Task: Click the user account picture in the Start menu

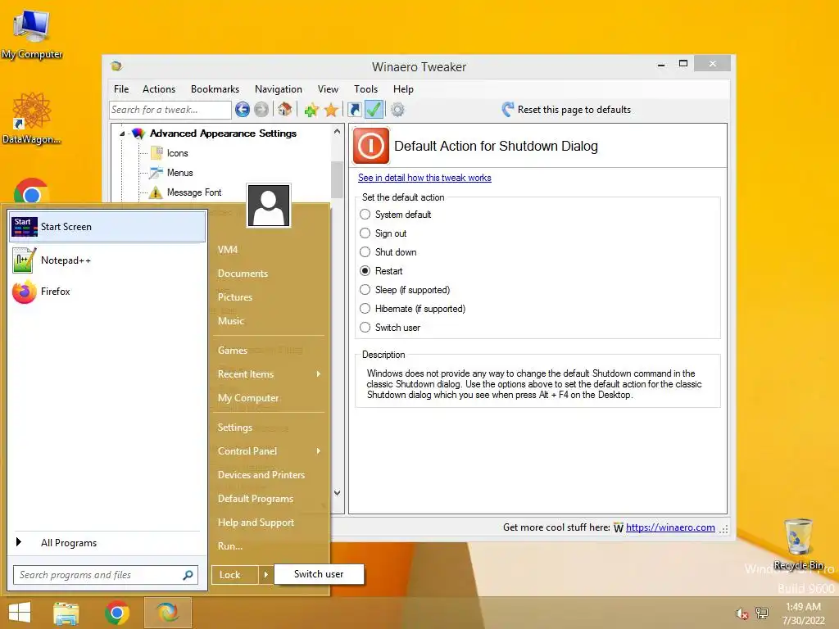Action: tap(269, 206)
